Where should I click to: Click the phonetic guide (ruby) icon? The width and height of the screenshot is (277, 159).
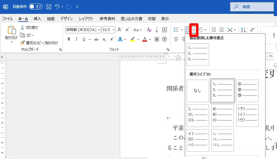coord(157,30)
